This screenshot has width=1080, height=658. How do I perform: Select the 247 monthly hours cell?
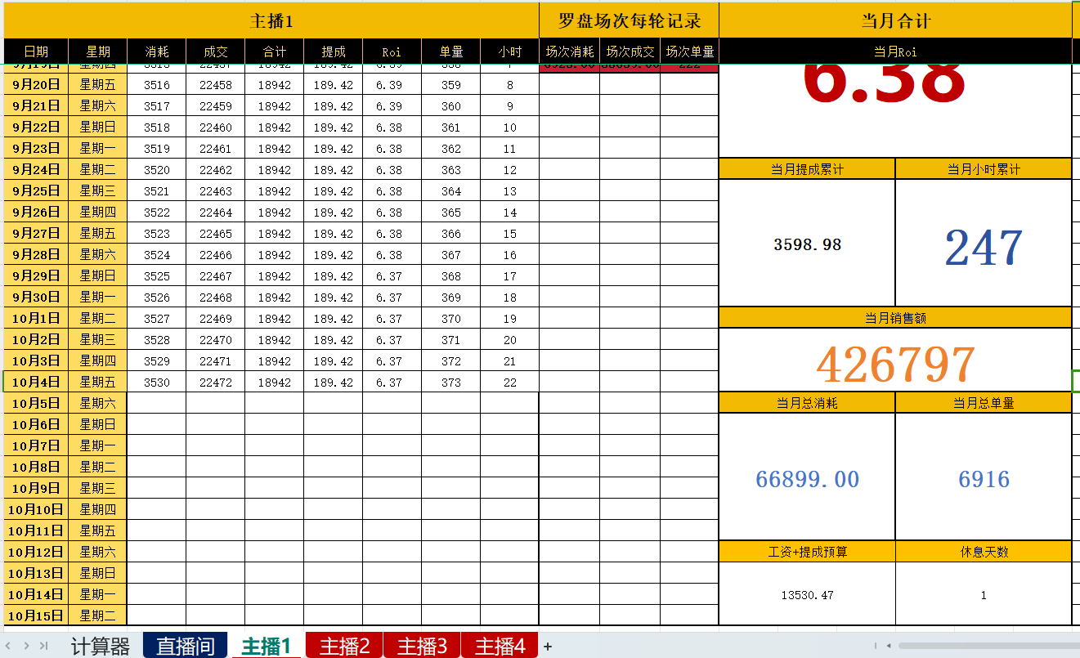984,244
